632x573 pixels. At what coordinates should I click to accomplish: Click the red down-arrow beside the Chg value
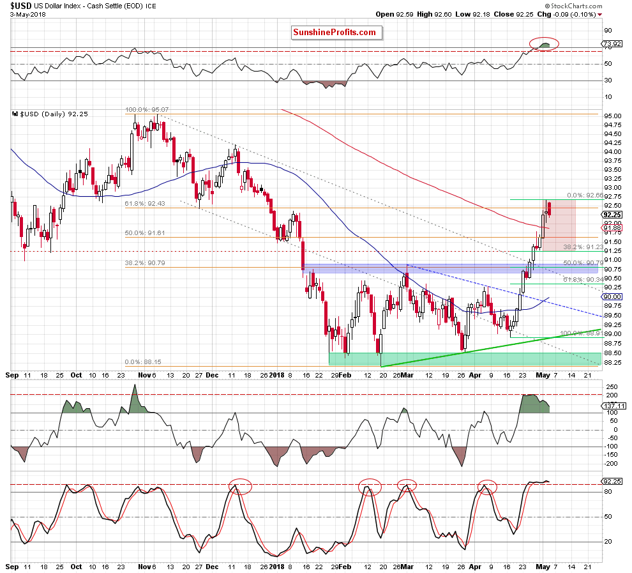tap(600, 15)
